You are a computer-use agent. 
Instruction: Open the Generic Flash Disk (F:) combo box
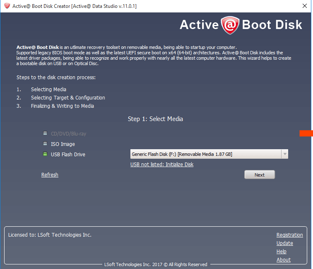point(205,154)
